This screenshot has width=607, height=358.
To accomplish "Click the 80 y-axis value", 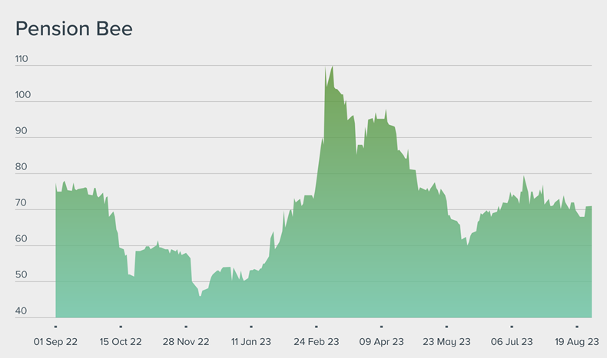I will point(22,167).
